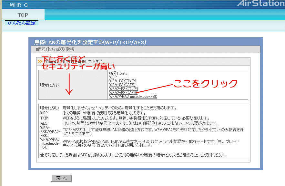Click the 暗号化方式 row label cell
Image resolution: width=285 pixels, height=186 pixels.
[x=50, y=85]
